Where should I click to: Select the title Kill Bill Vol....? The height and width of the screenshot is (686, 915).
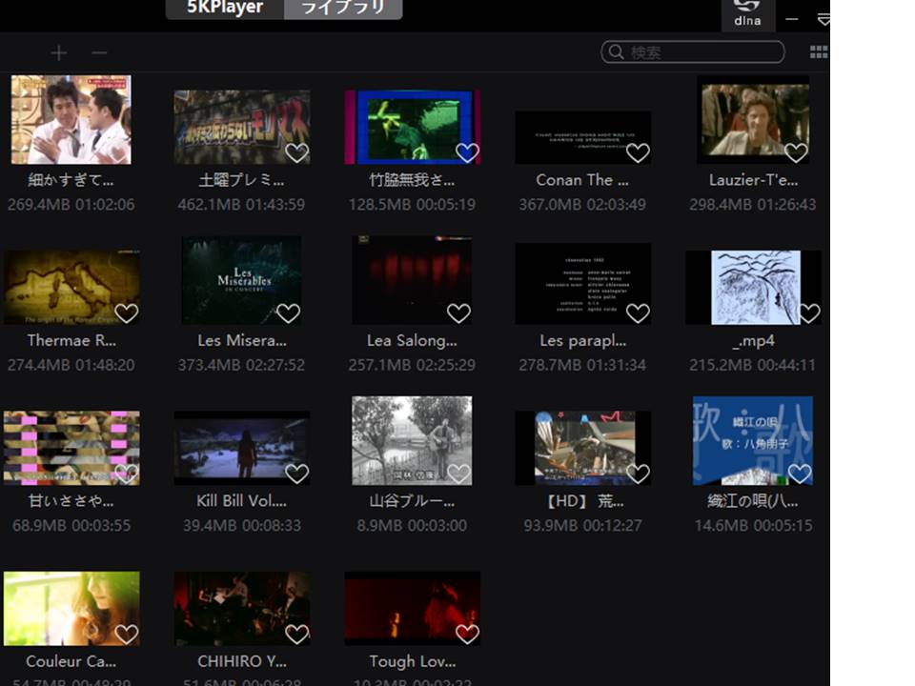coord(241,501)
